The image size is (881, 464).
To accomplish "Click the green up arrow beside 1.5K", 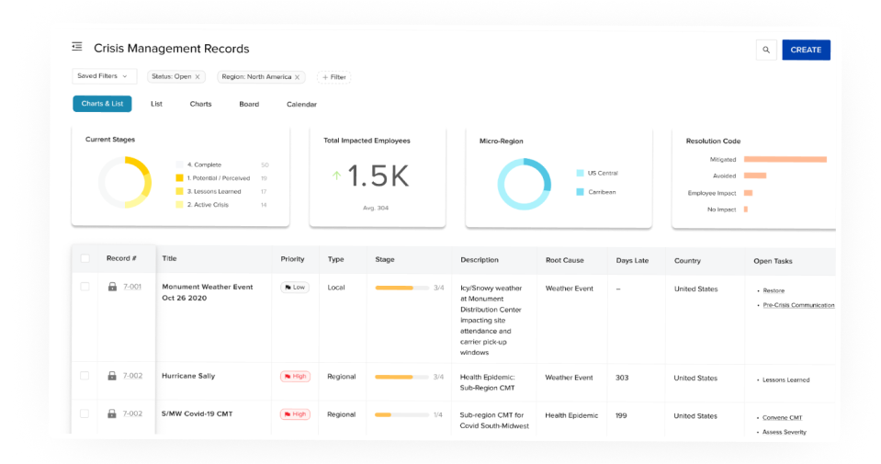I will [x=336, y=175].
